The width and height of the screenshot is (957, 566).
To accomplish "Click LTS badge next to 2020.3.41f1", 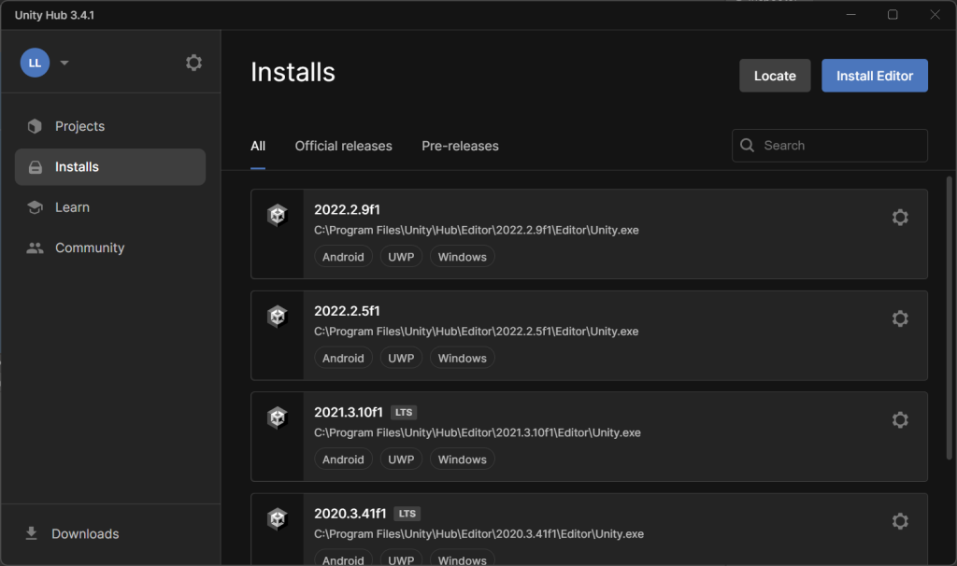I will pyautogui.click(x=407, y=514).
